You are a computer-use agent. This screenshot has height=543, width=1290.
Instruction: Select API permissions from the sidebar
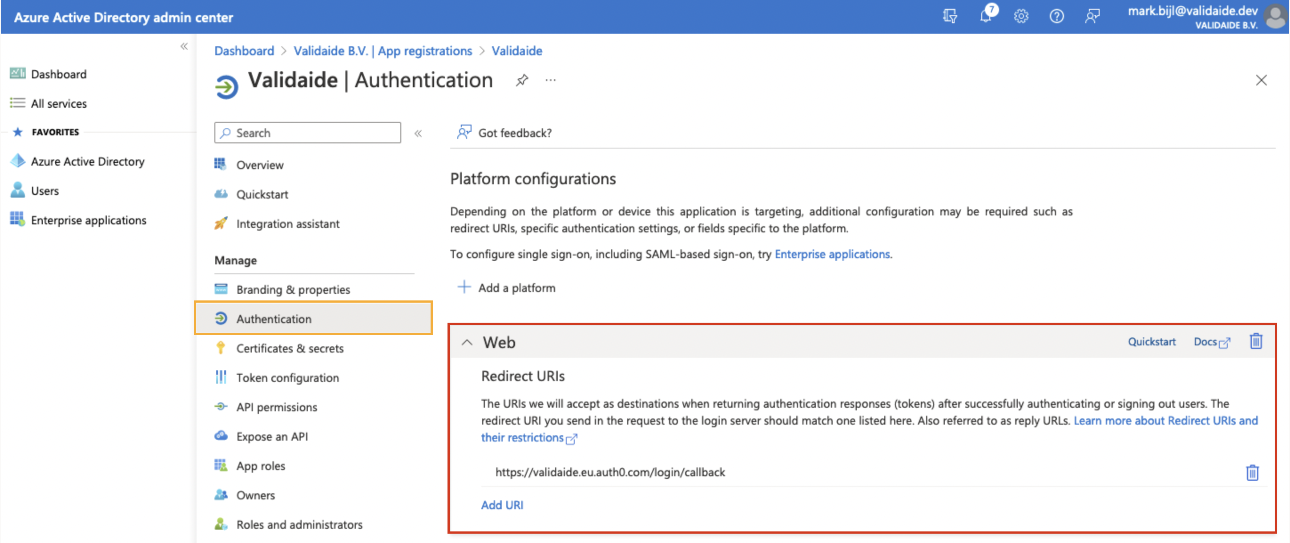[276, 407]
